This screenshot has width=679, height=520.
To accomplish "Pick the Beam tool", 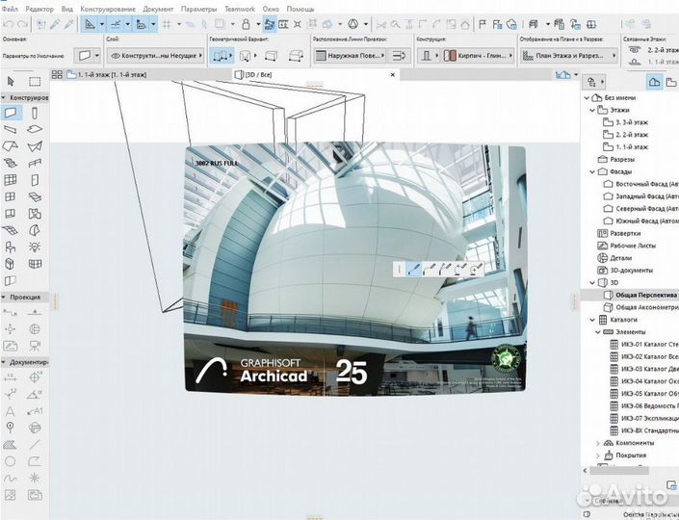I will pos(11,129).
